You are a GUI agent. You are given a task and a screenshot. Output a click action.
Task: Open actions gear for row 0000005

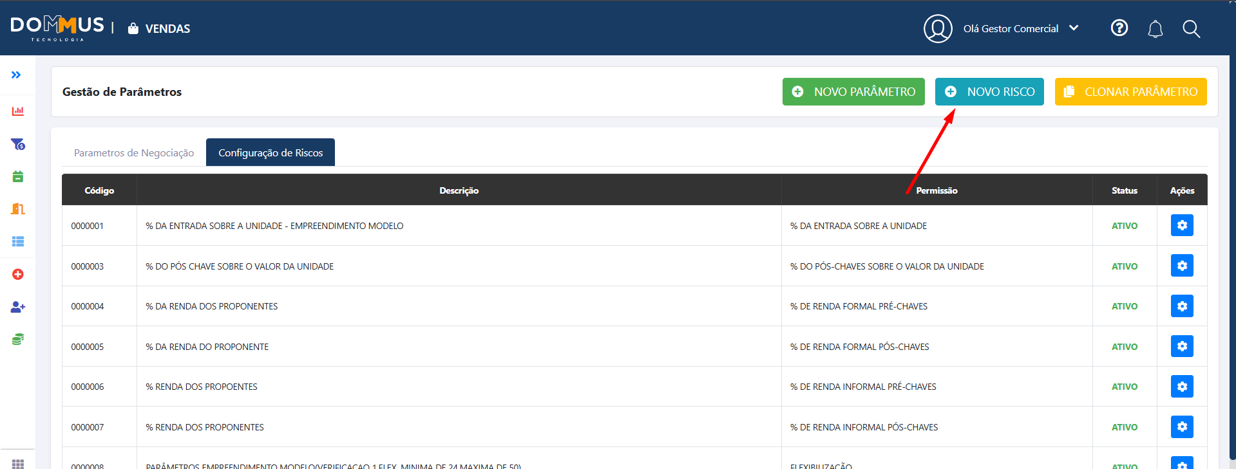(1182, 346)
